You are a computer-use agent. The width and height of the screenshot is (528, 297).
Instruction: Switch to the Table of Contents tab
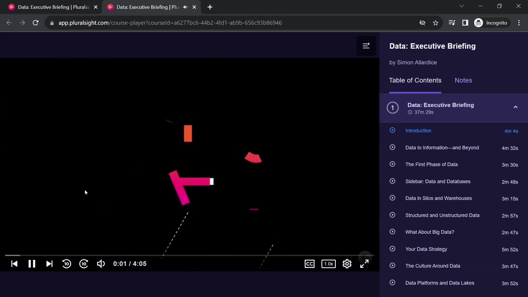[x=415, y=80]
